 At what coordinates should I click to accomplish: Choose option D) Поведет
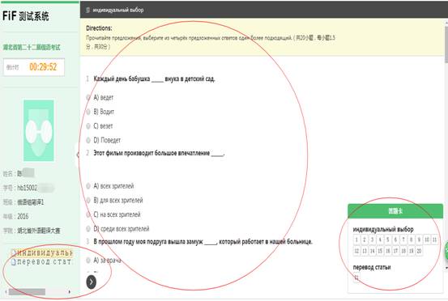coord(88,140)
